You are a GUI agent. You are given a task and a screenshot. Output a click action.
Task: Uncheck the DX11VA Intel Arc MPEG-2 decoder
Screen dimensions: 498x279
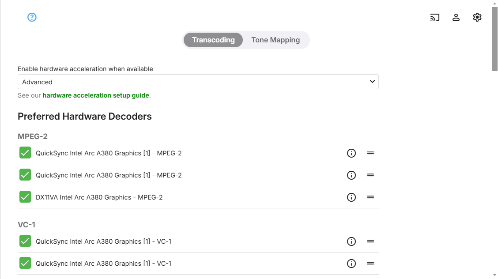(x=25, y=197)
